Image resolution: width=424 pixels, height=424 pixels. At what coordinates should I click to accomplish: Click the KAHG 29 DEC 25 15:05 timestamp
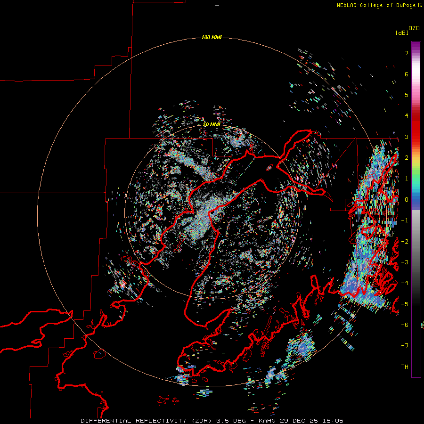point(301,421)
